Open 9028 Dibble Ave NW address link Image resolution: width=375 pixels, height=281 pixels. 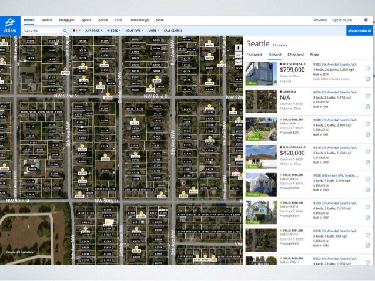[336, 175]
